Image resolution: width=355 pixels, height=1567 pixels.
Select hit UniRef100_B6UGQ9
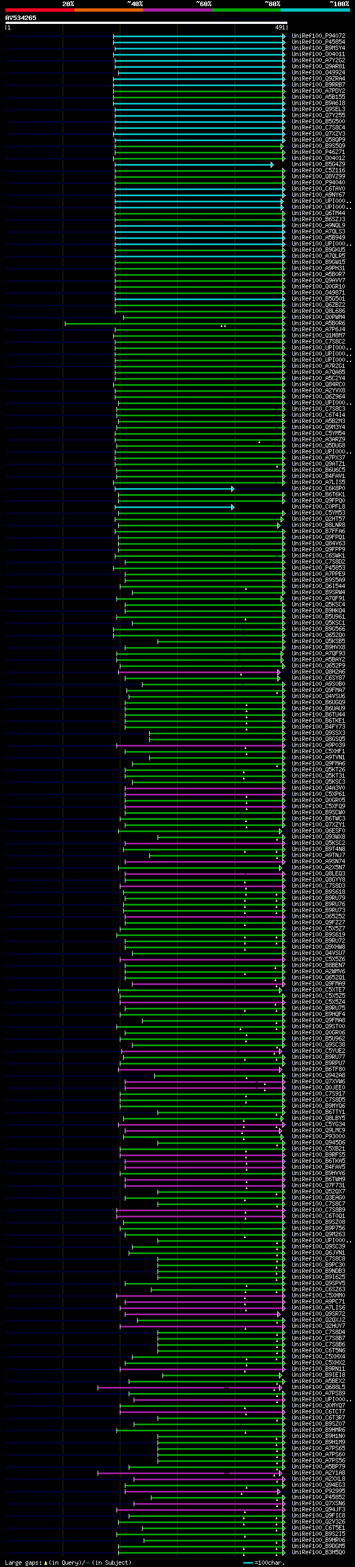click(318, 703)
